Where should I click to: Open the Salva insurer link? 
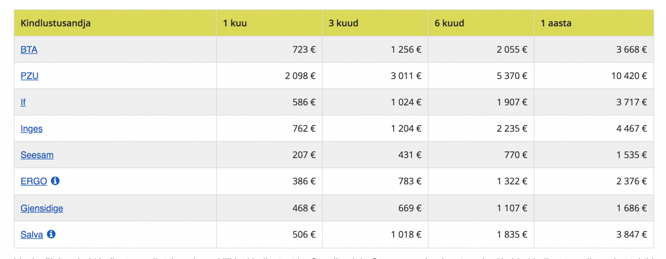pos(32,235)
